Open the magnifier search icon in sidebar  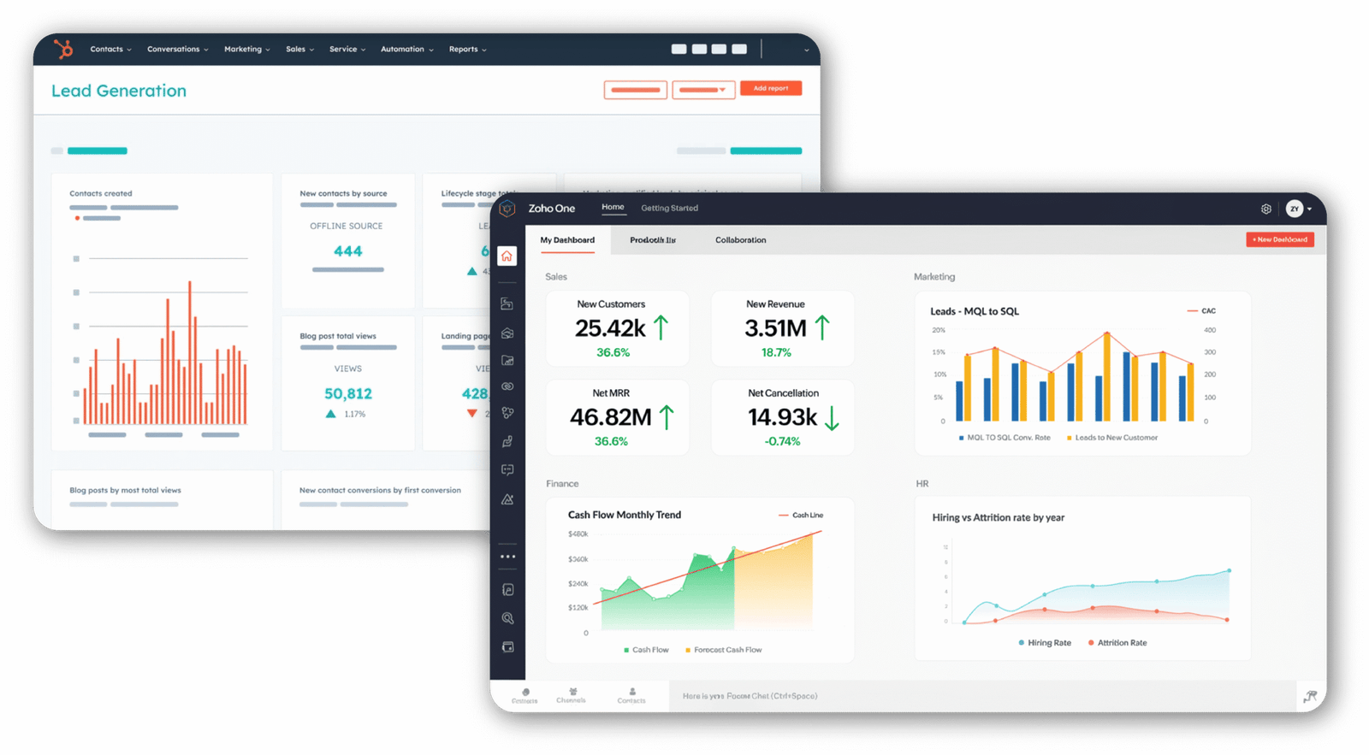click(x=507, y=618)
